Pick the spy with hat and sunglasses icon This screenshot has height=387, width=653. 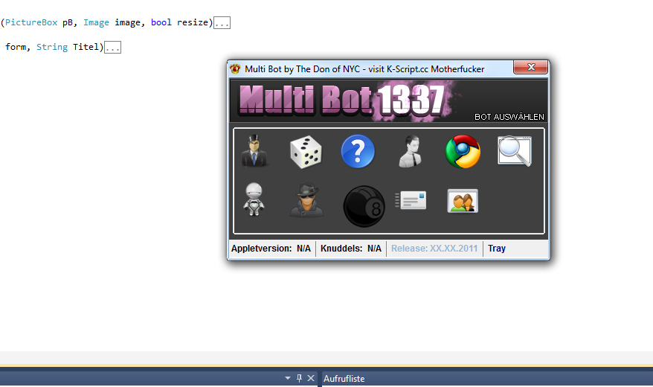[x=306, y=200]
